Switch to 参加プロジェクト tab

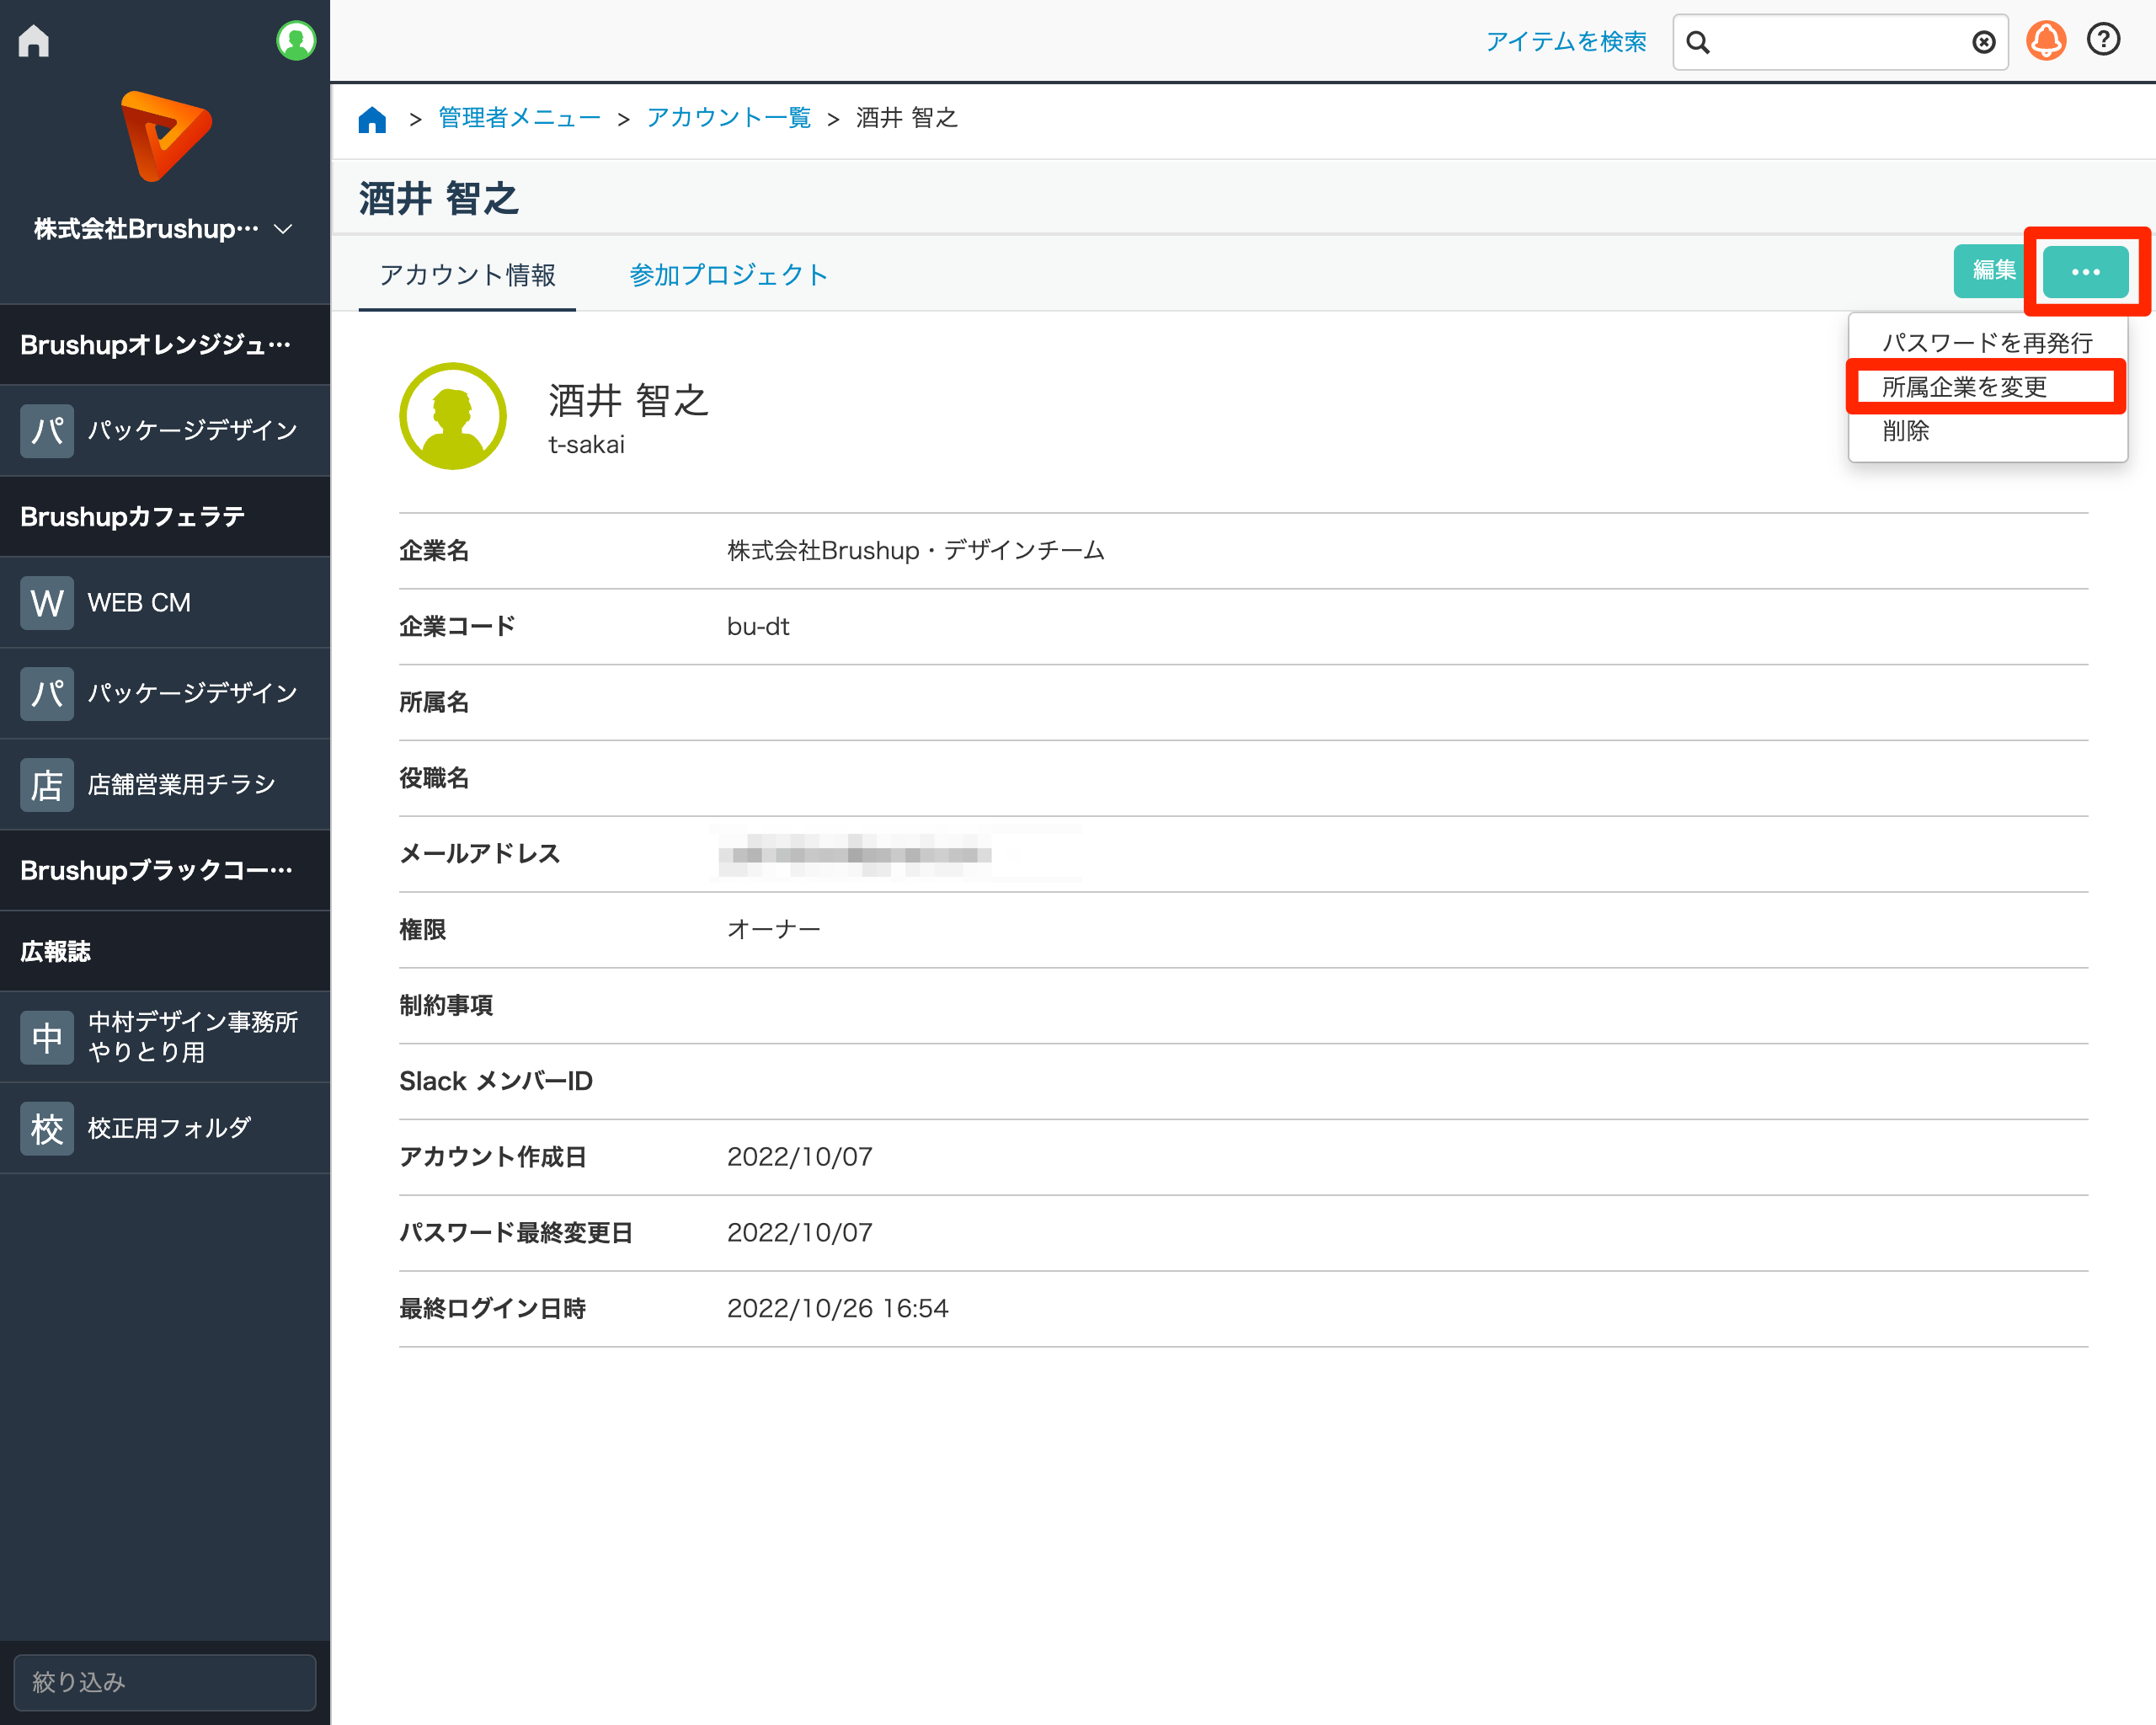pos(729,275)
